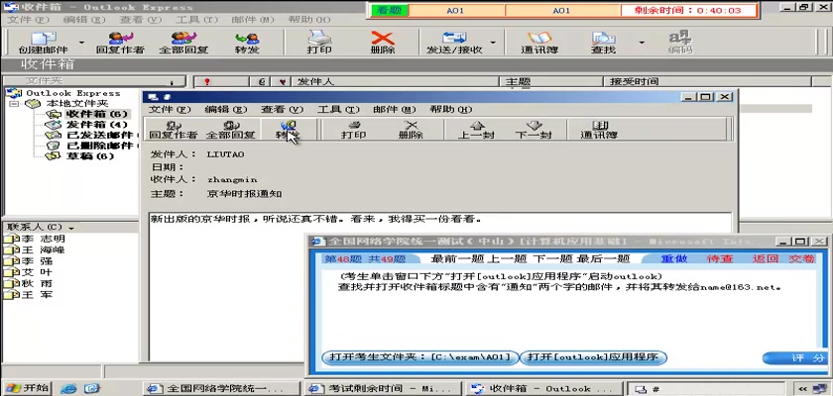Click the 发送/接收 toolbar button
833x396 pixels.
click(454, 43)
